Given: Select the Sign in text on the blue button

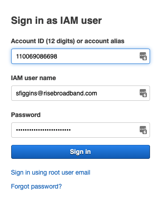Looking at the screenshot, I should coord(80,152).
